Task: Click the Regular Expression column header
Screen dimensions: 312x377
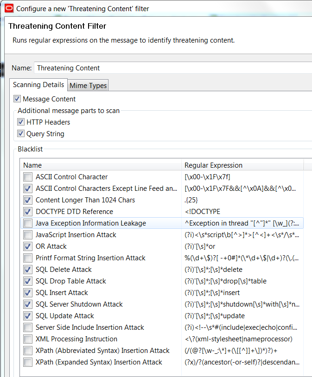Action: pos(241,165)
